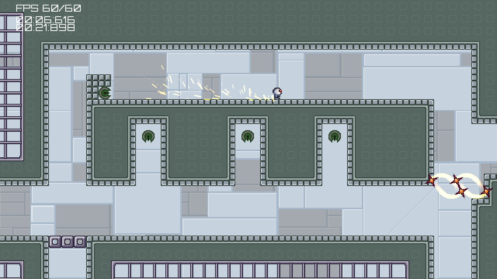
Task: Click the wall-mounted green turret facing right
Action: [104, 93]
